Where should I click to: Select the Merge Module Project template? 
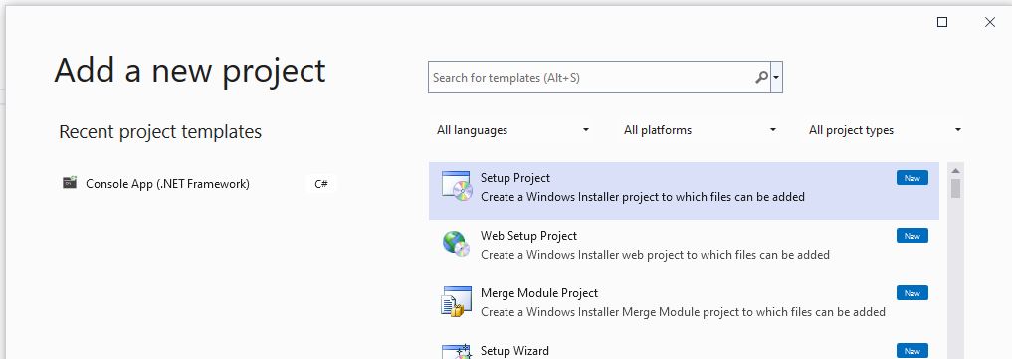click(684, 305)
